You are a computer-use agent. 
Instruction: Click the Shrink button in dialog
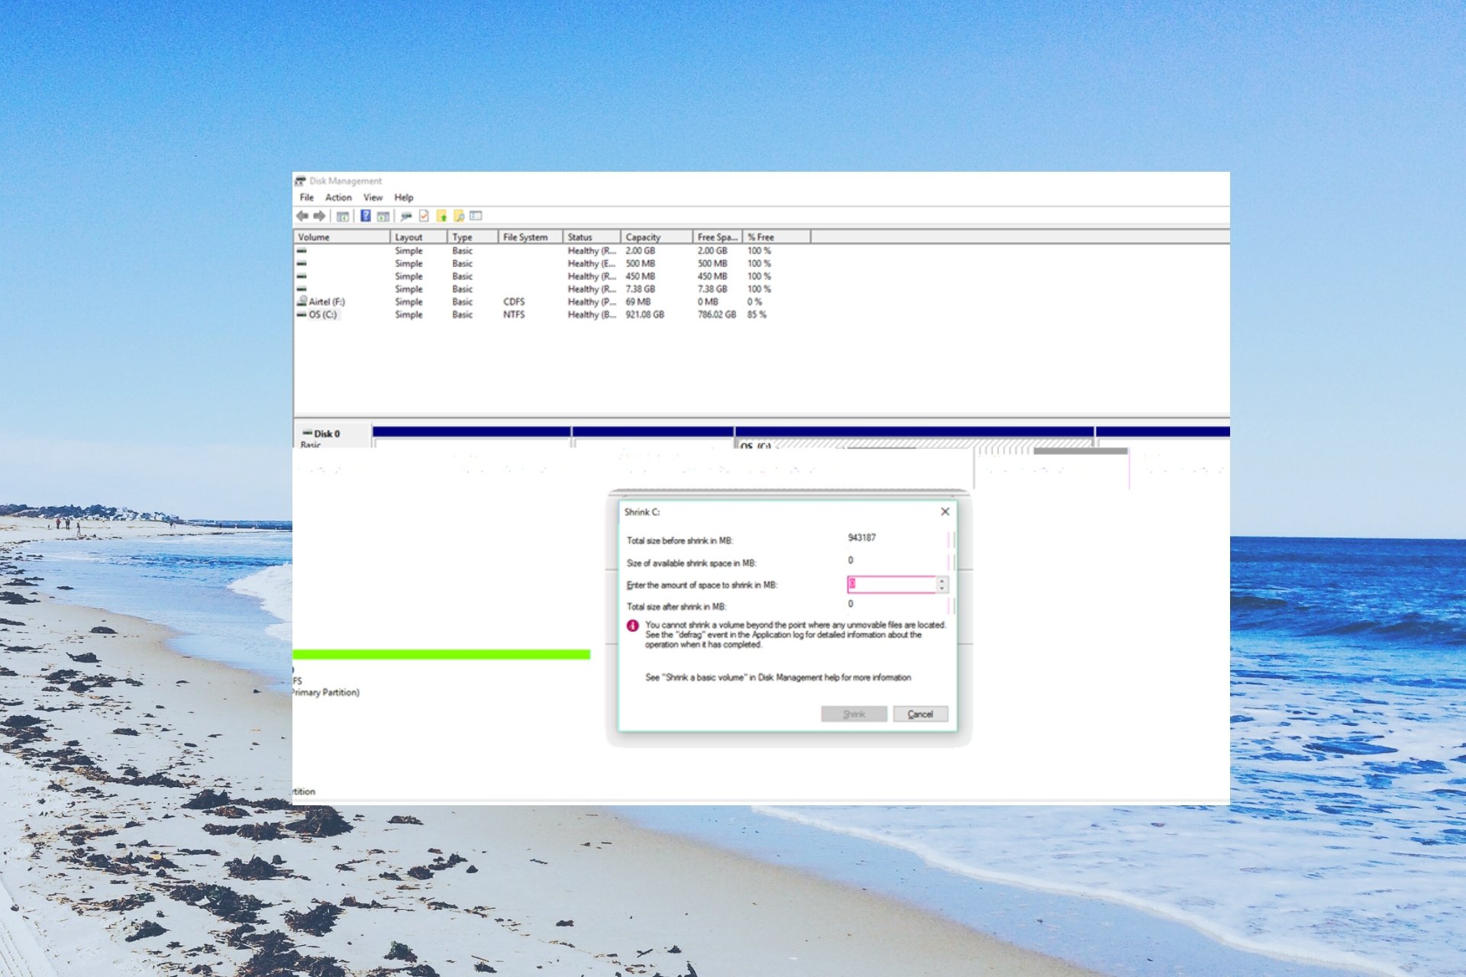coord(854,714)
